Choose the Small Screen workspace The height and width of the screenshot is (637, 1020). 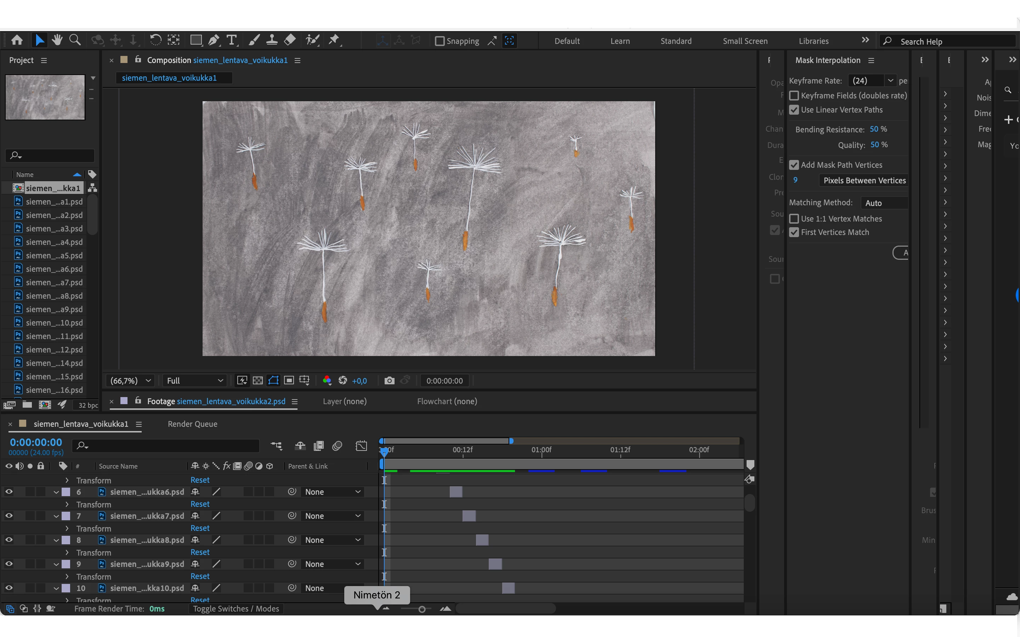(x=745, y=41)
